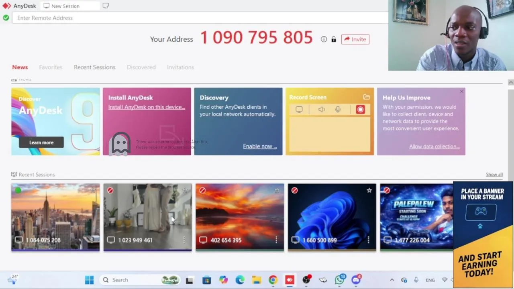Viewport: 514px width, 289px height.
Task: Open the Windows Start button
Action: click(89, 280)
